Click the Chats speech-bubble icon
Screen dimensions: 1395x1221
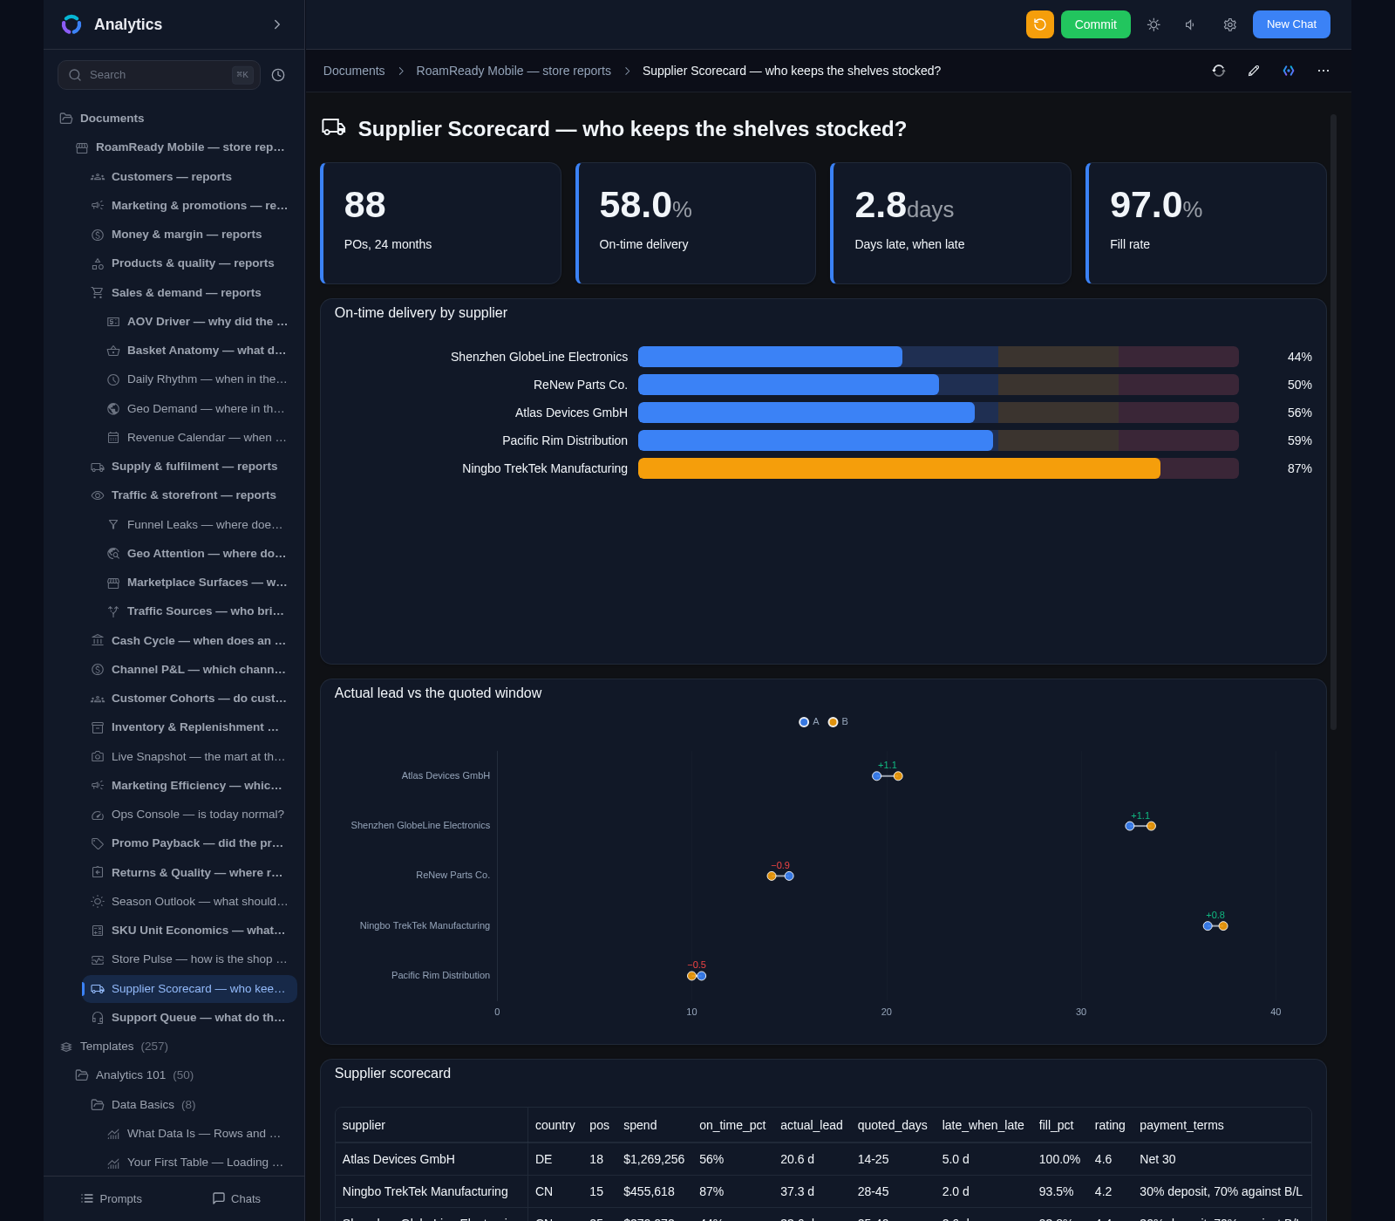click(219, 1198)
